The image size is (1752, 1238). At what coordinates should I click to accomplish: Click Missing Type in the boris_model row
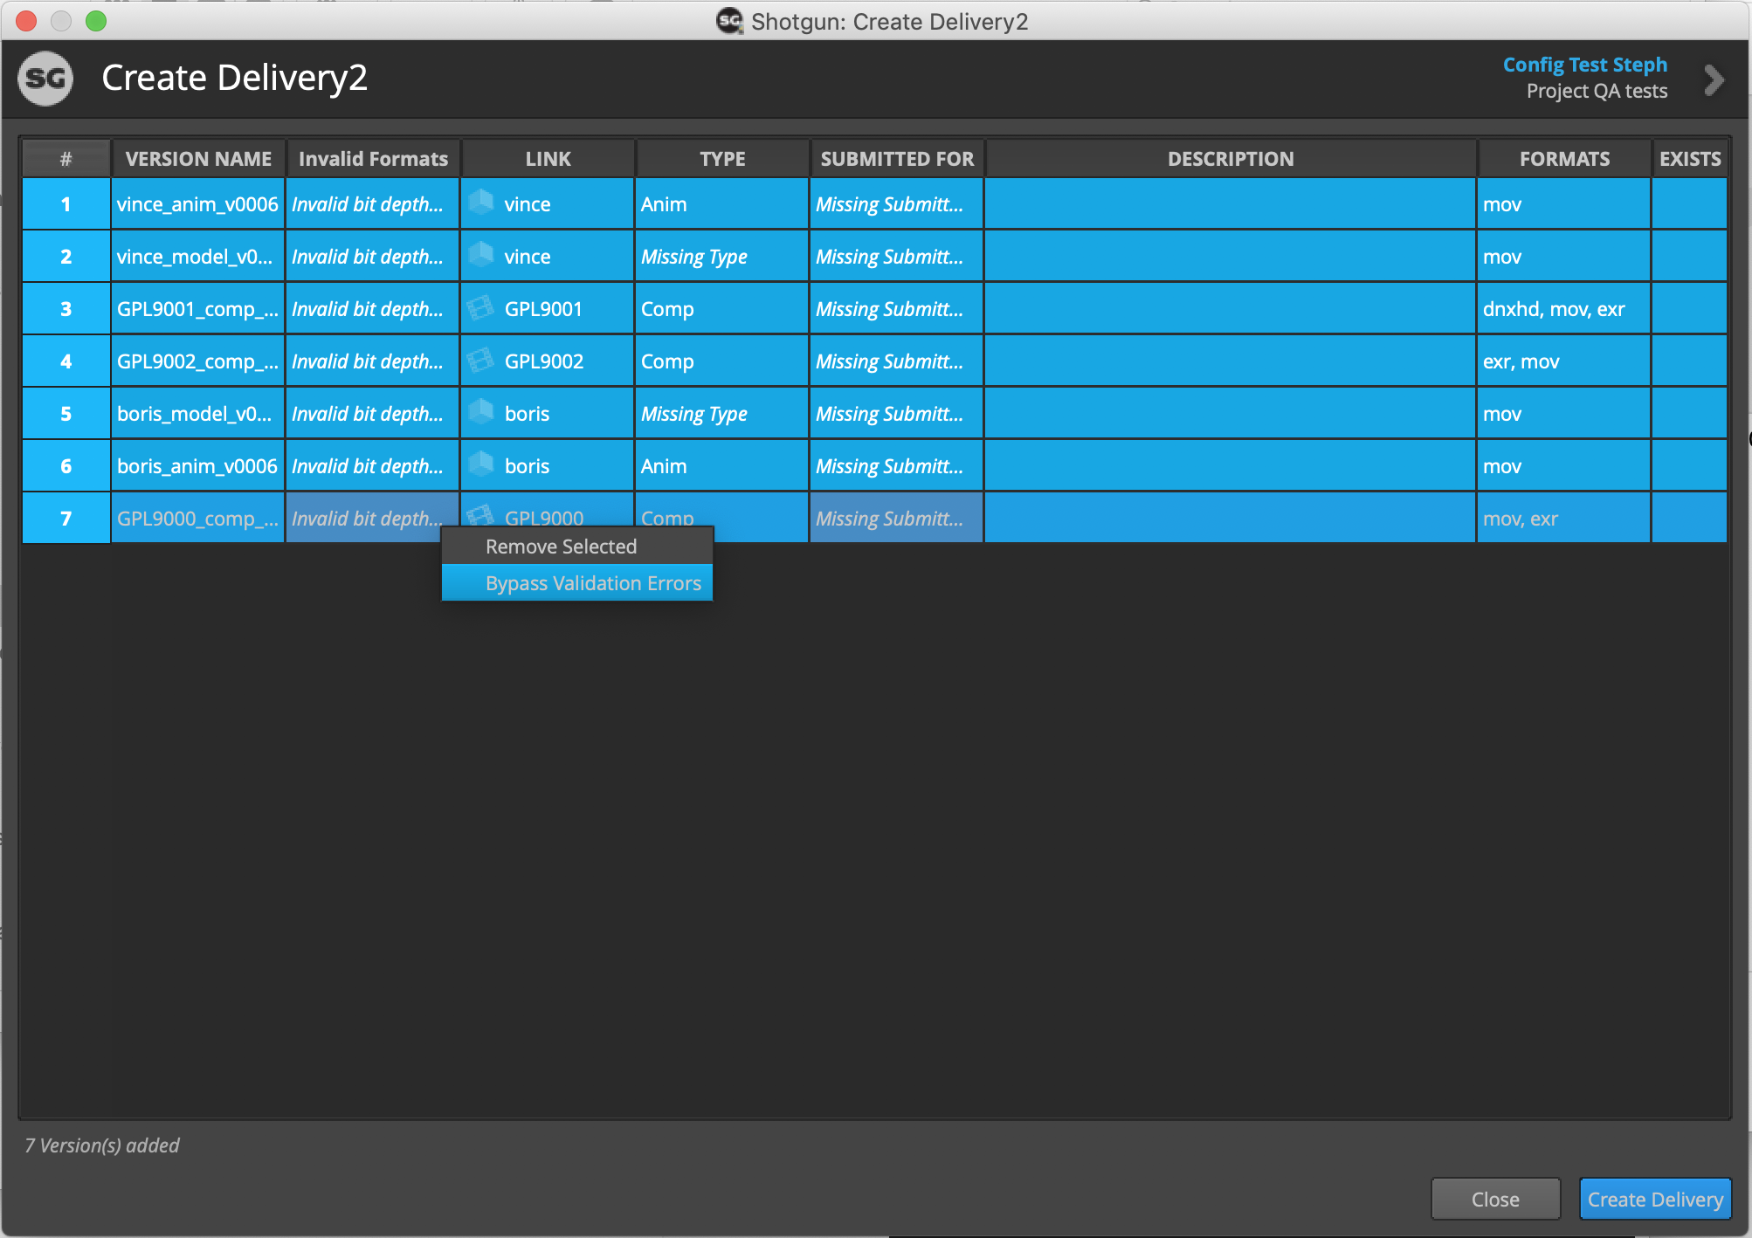pos(722,414)
